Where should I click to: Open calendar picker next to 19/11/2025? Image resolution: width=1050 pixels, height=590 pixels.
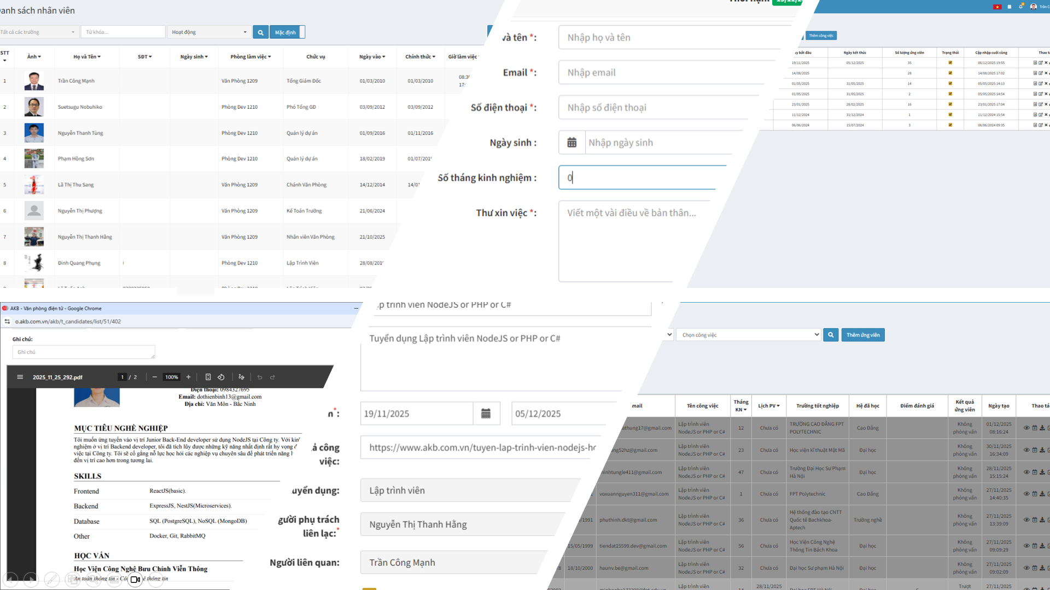pyautogui.click(x=486, y=414)
